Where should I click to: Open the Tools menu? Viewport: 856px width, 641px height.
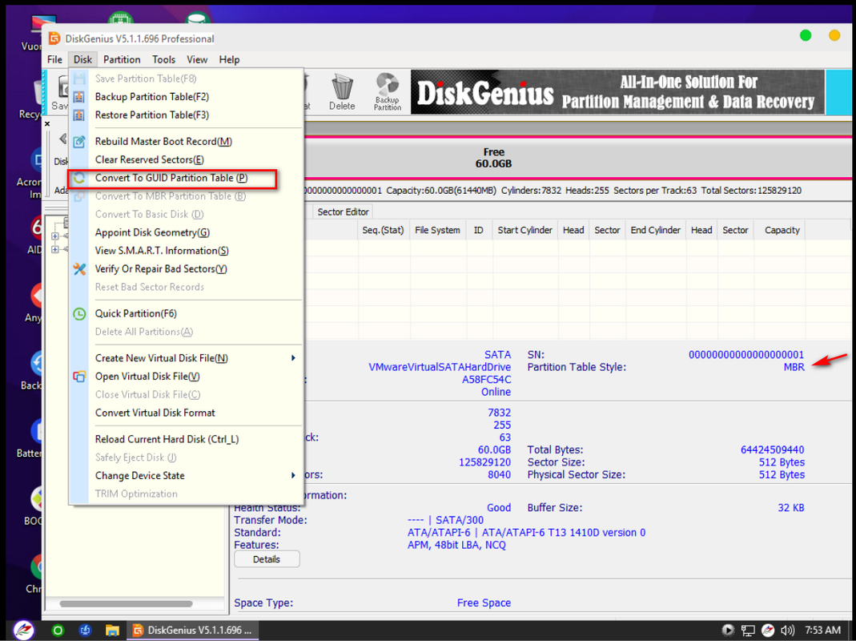[164, 59]
